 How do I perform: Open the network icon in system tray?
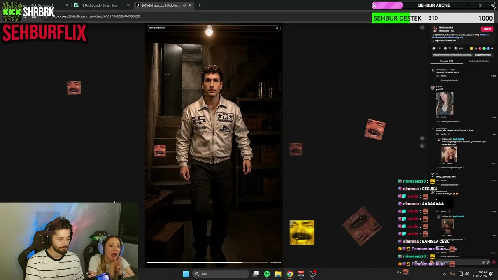[x=461, y=274]
